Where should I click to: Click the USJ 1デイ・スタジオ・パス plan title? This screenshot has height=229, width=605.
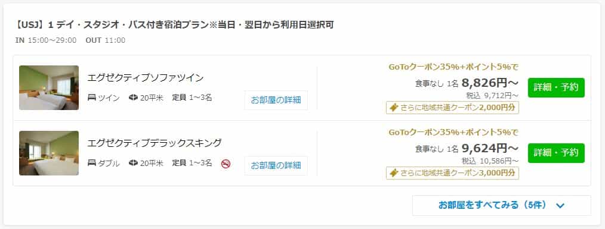[174, 25]
